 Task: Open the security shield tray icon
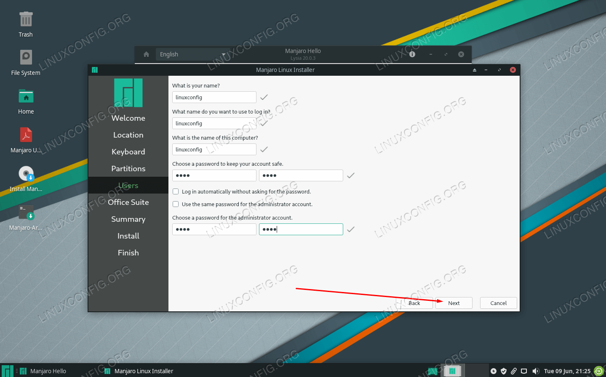click(504, 371)
